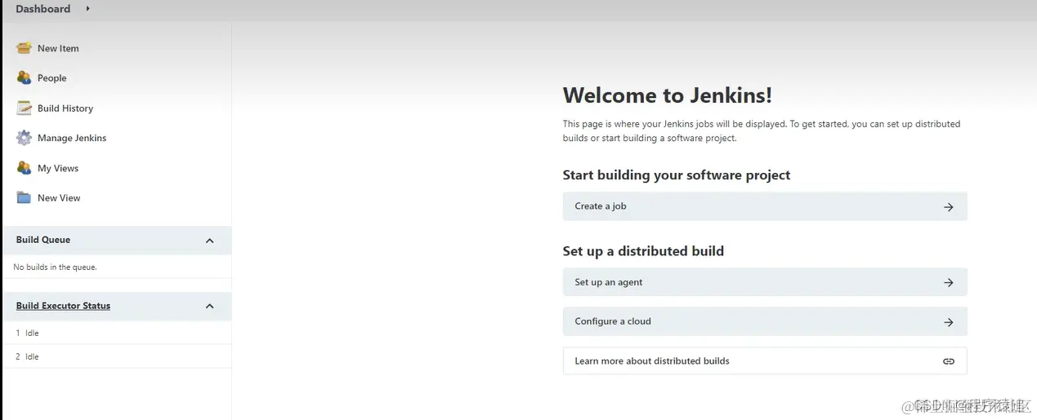Click the Configure a cloud button
This screenshot has height=420, width=1037.
pos(765,321)
